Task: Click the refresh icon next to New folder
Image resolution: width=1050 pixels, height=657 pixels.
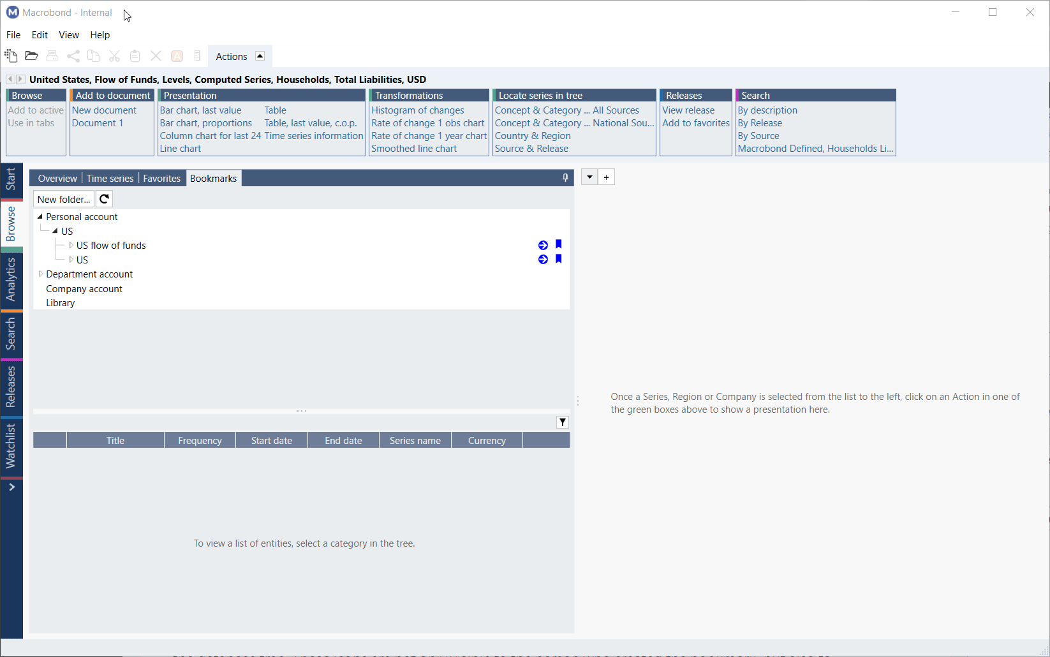Action: (x=105, y=199)
